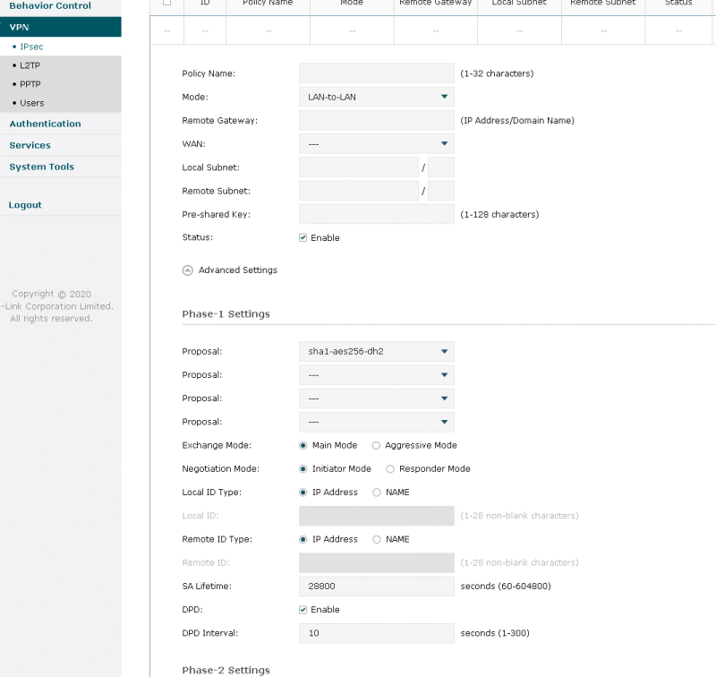
Task: Select Aggressive Mode for Exchange Mode
Action: (x=376, y=445)
